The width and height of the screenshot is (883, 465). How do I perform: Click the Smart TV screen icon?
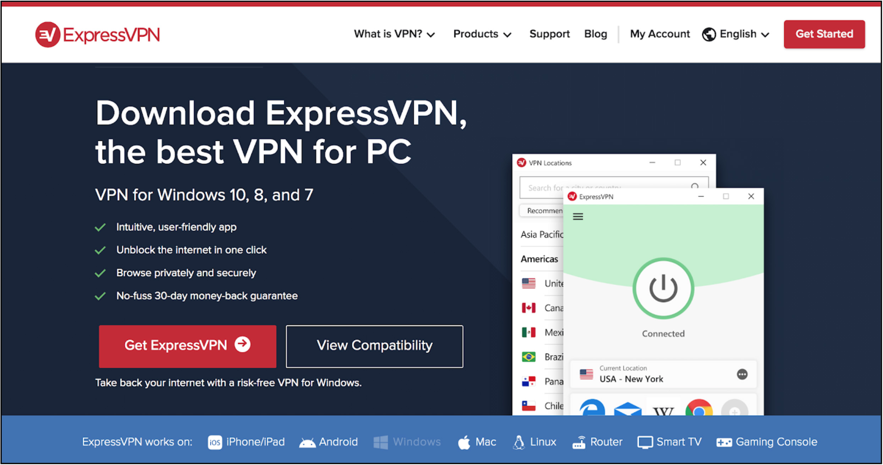[645, 443]
